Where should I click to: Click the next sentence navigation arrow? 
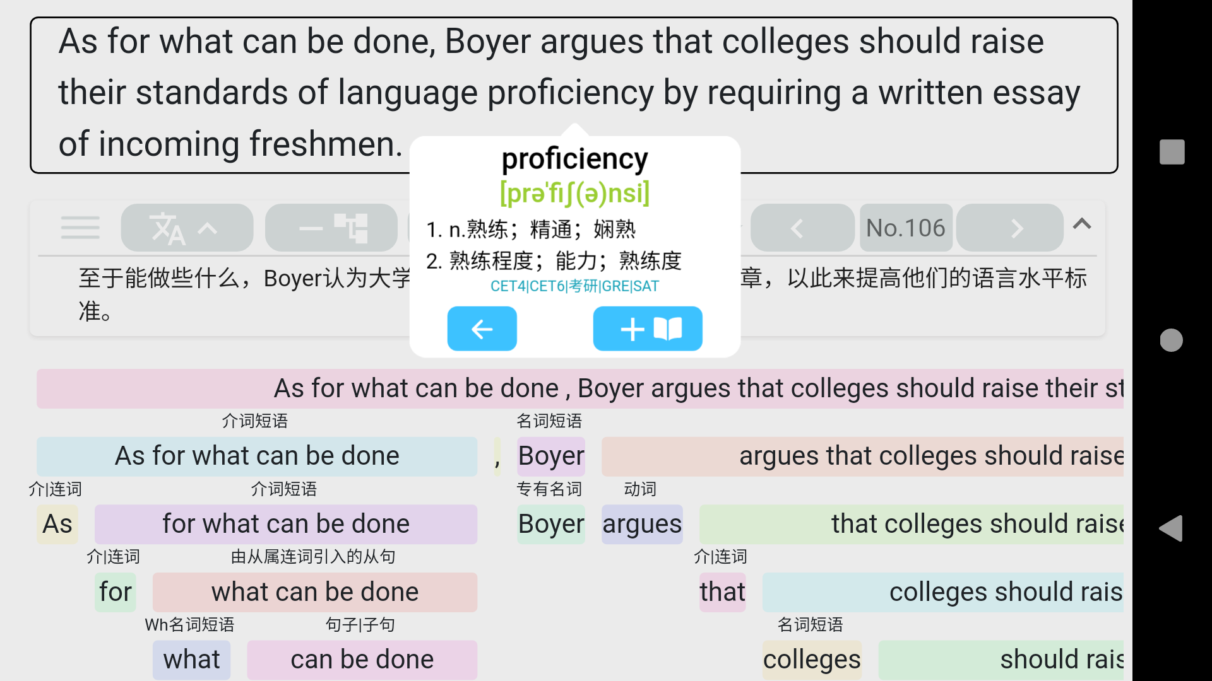point(1010,228)
